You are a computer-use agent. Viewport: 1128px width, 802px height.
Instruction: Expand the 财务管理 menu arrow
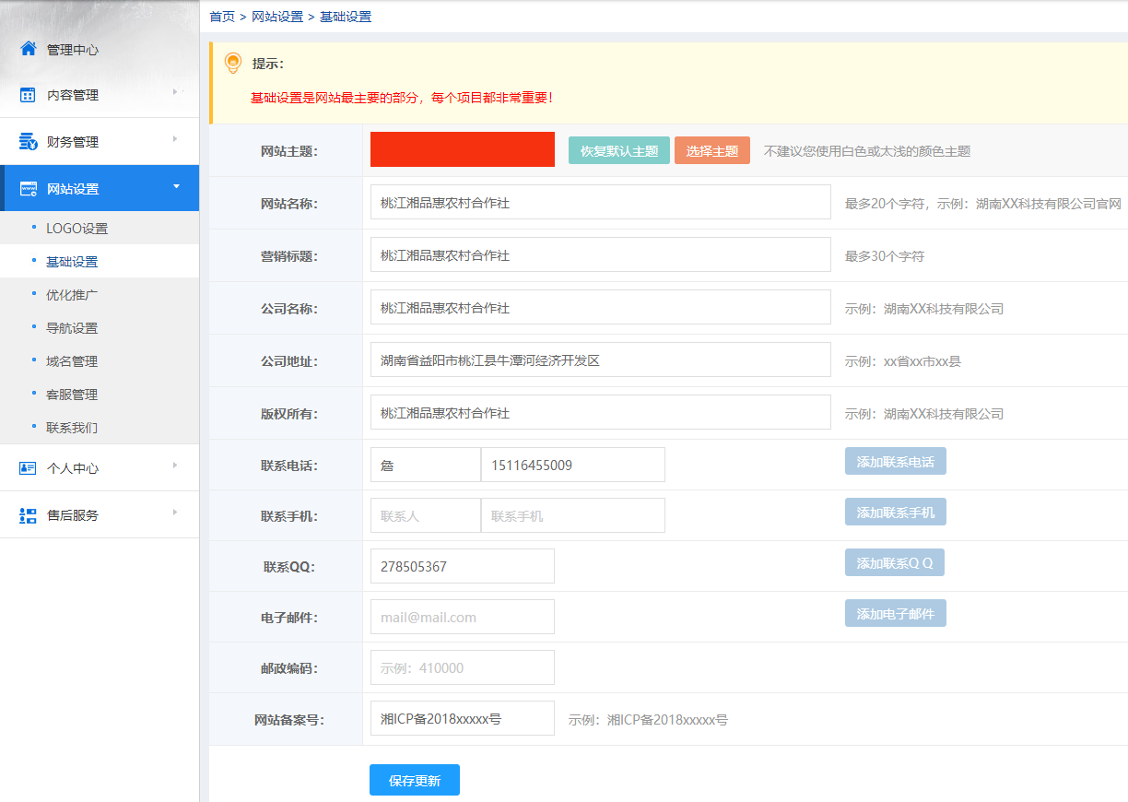click(175, 139)
